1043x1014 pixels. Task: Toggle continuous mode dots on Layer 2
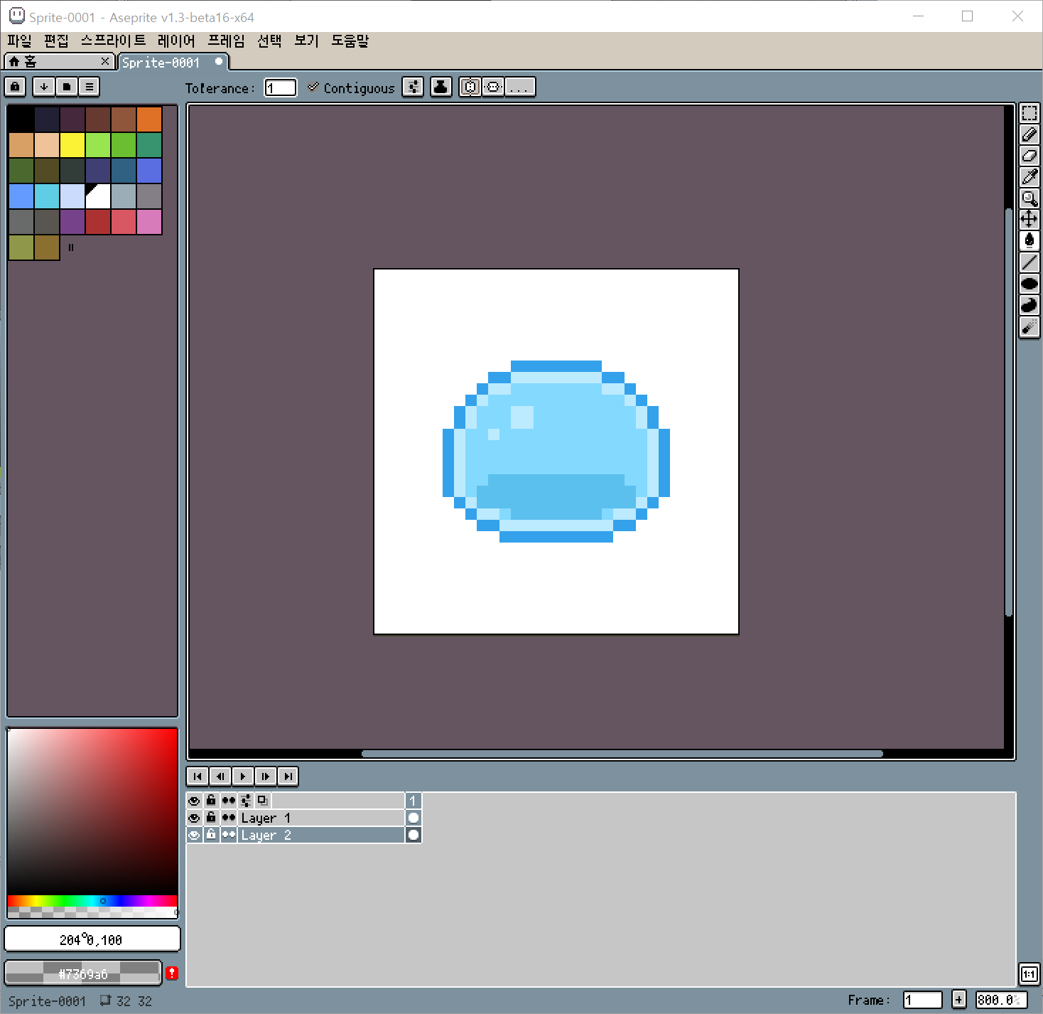click(x=228, y=835)
